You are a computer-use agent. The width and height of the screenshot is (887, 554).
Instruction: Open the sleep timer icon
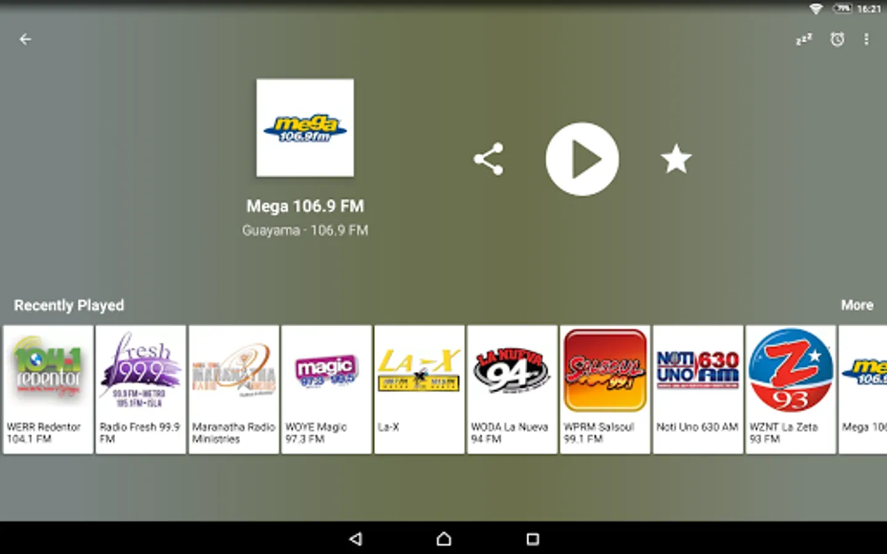(x=804, y=39)
